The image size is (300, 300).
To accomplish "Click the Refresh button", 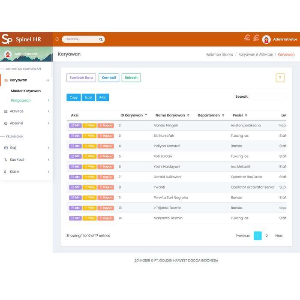I will tap(131, 78).
